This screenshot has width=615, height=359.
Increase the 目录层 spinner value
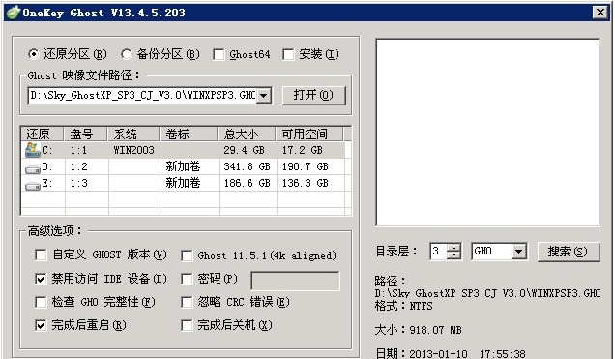(x=454, y=248)
